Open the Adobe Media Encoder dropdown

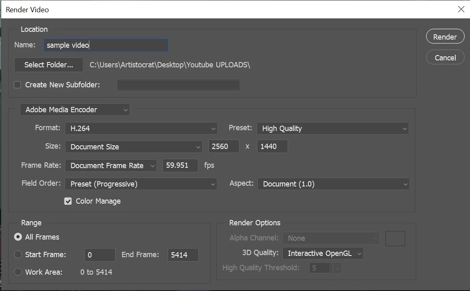pyautogui.click(x=75, y=110)
